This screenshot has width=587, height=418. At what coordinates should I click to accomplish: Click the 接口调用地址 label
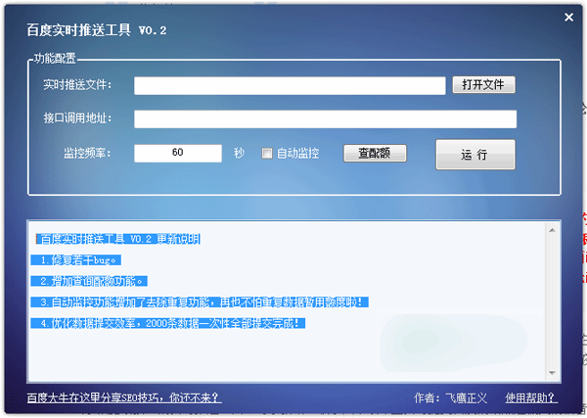click(77, 118)
